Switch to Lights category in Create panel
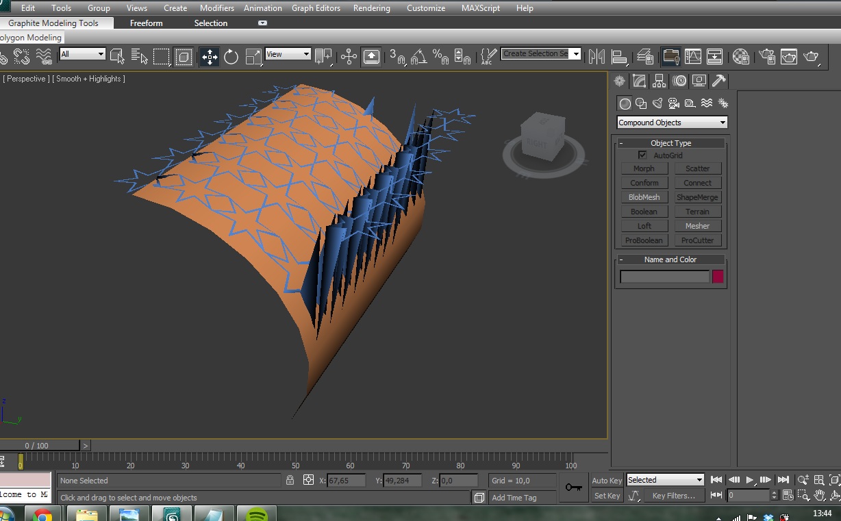The height and width of the screenshot is (521, 841). pyautogui.click(x=657, y=103)
